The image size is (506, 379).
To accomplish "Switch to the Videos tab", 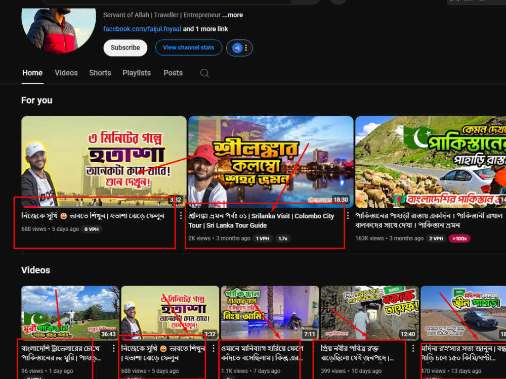I will pos(66,73).
